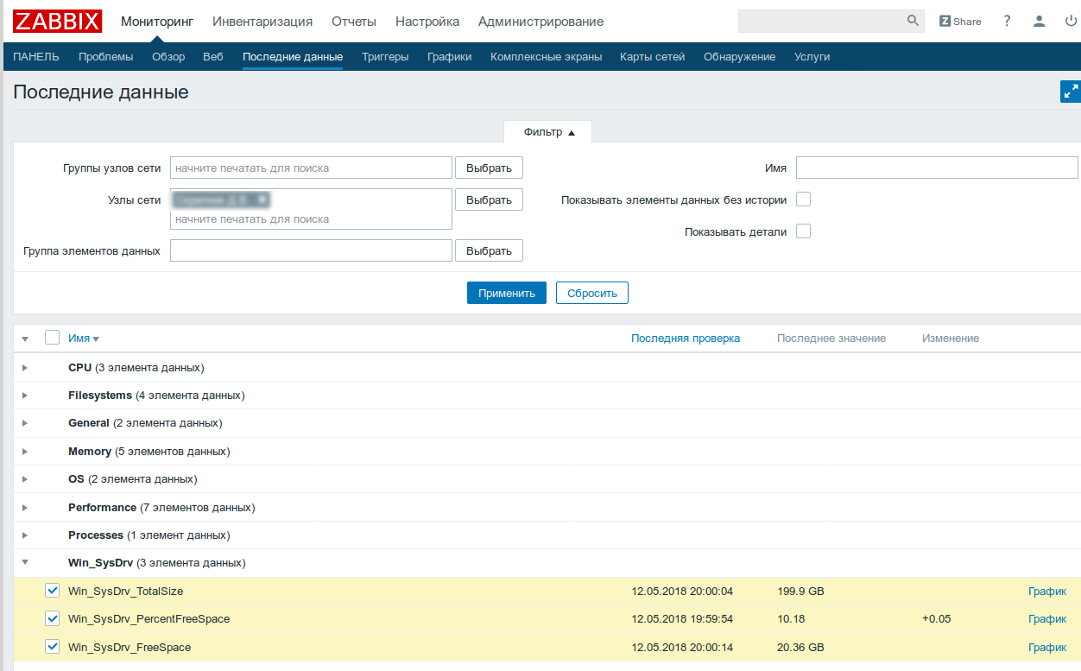The image size is (1081, 671).
Task: Expand the Filesystems group
Action: [x=25, y=396]
